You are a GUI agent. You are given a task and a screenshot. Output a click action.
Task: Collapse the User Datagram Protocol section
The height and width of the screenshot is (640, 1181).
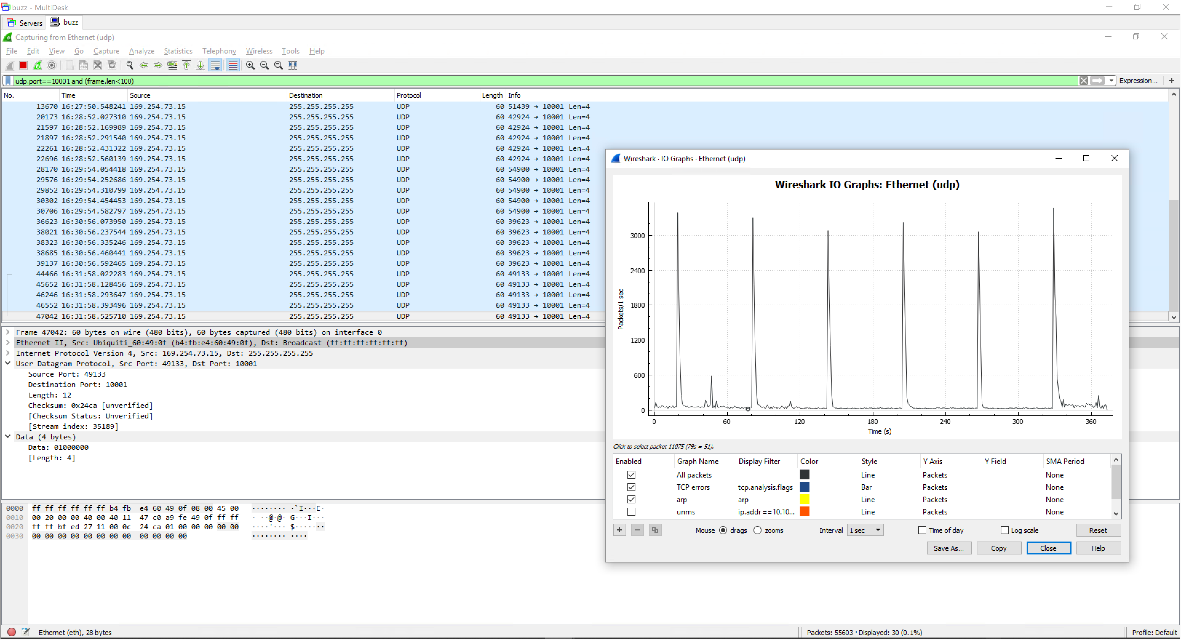[8, 363]
